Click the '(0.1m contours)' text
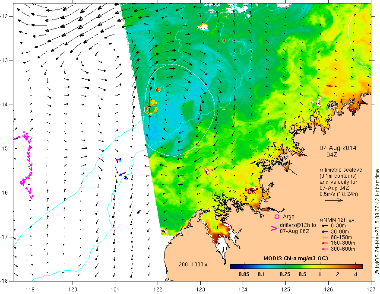Image resolution: width=380 pixels, height=294 pixels. tap(338, 176)
